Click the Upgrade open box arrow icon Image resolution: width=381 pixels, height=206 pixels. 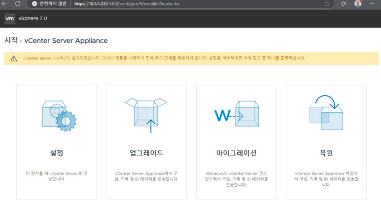coord(146,115)
